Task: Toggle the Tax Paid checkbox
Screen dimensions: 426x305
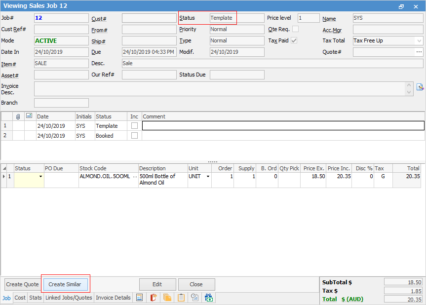Action: (x=294, y=40)
